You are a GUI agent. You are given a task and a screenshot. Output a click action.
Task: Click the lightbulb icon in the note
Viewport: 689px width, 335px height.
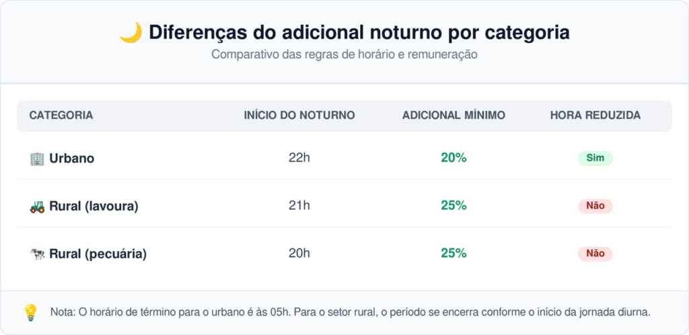point(30,313)
